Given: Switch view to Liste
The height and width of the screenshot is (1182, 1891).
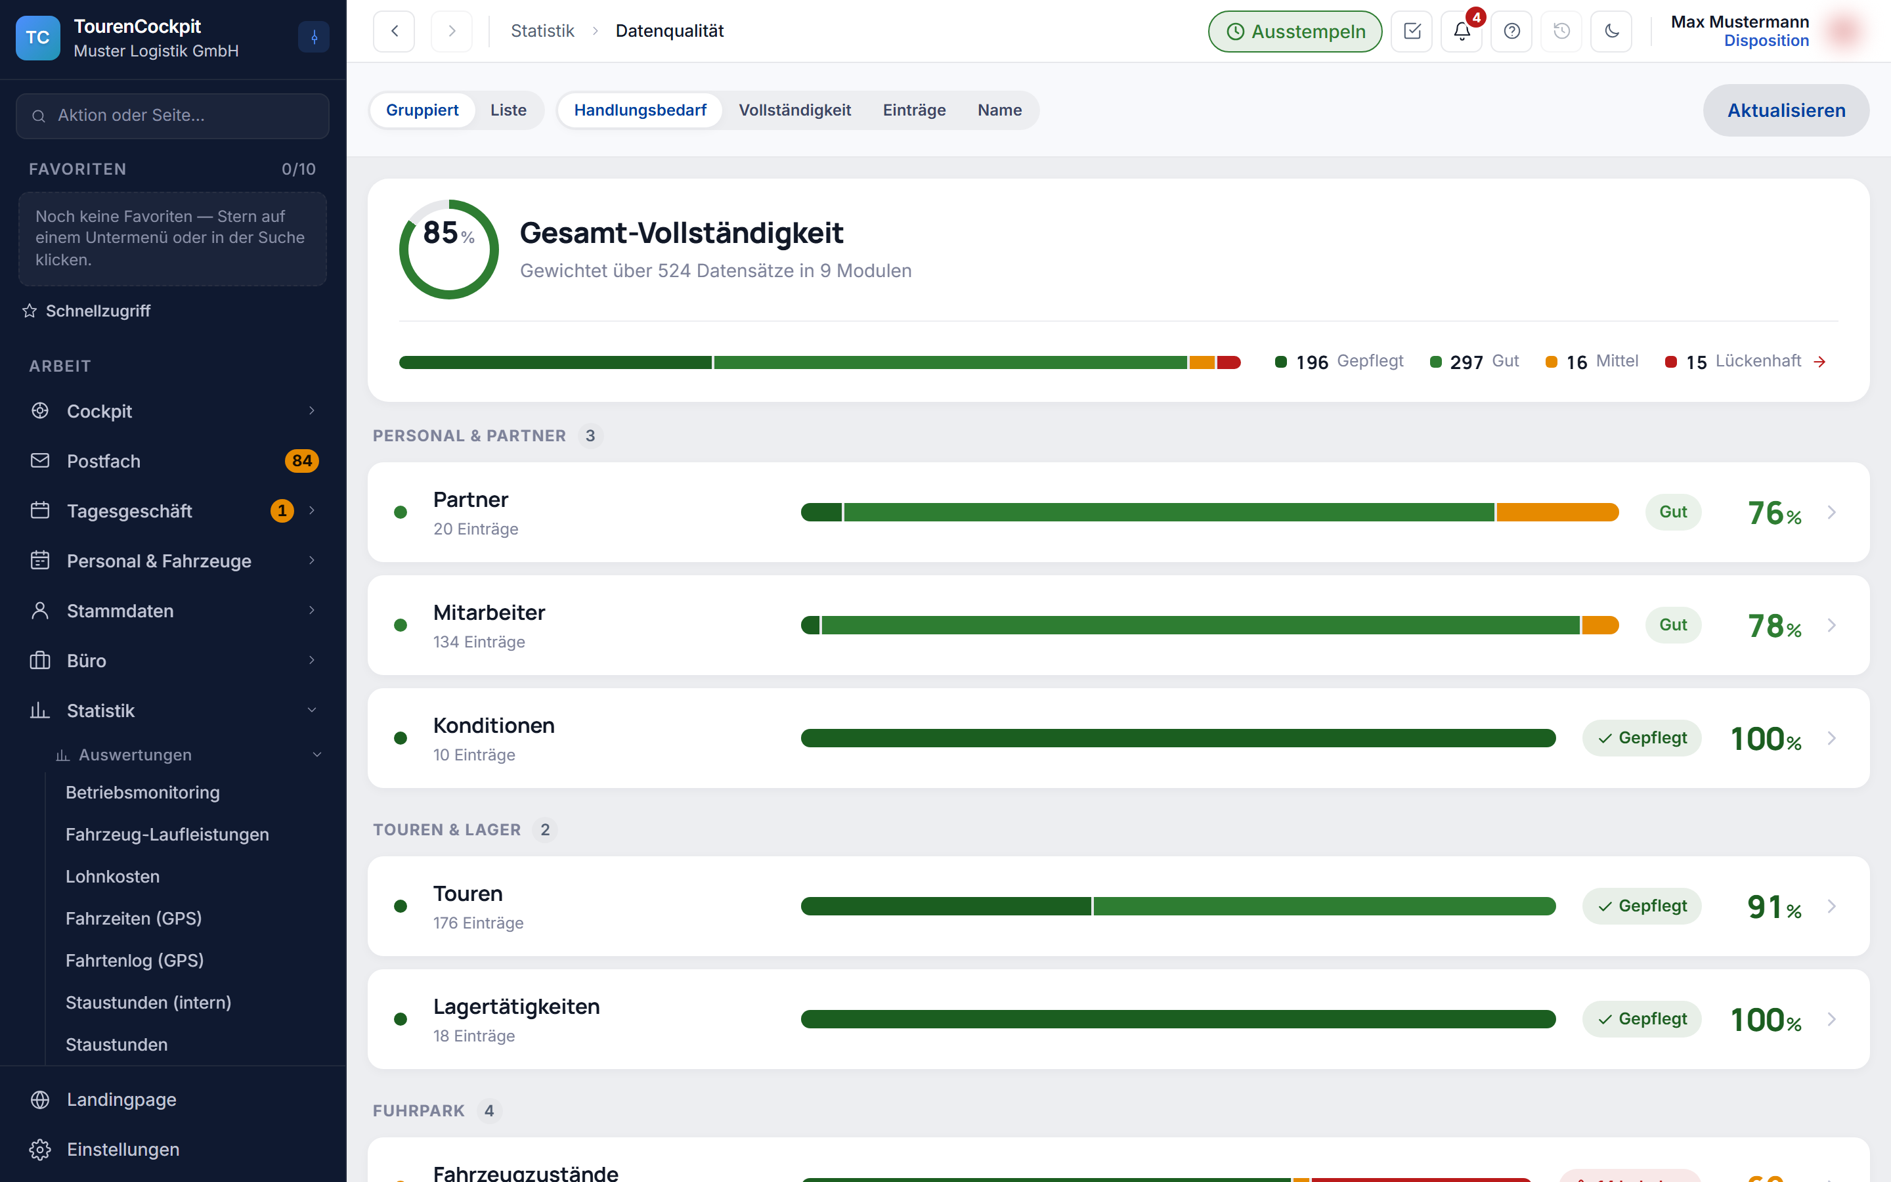Looking at the screenshot, I should click(x=508, y=110).
